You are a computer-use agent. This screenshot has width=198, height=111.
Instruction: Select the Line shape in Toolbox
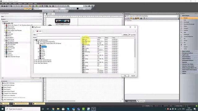tap(185, 20)
